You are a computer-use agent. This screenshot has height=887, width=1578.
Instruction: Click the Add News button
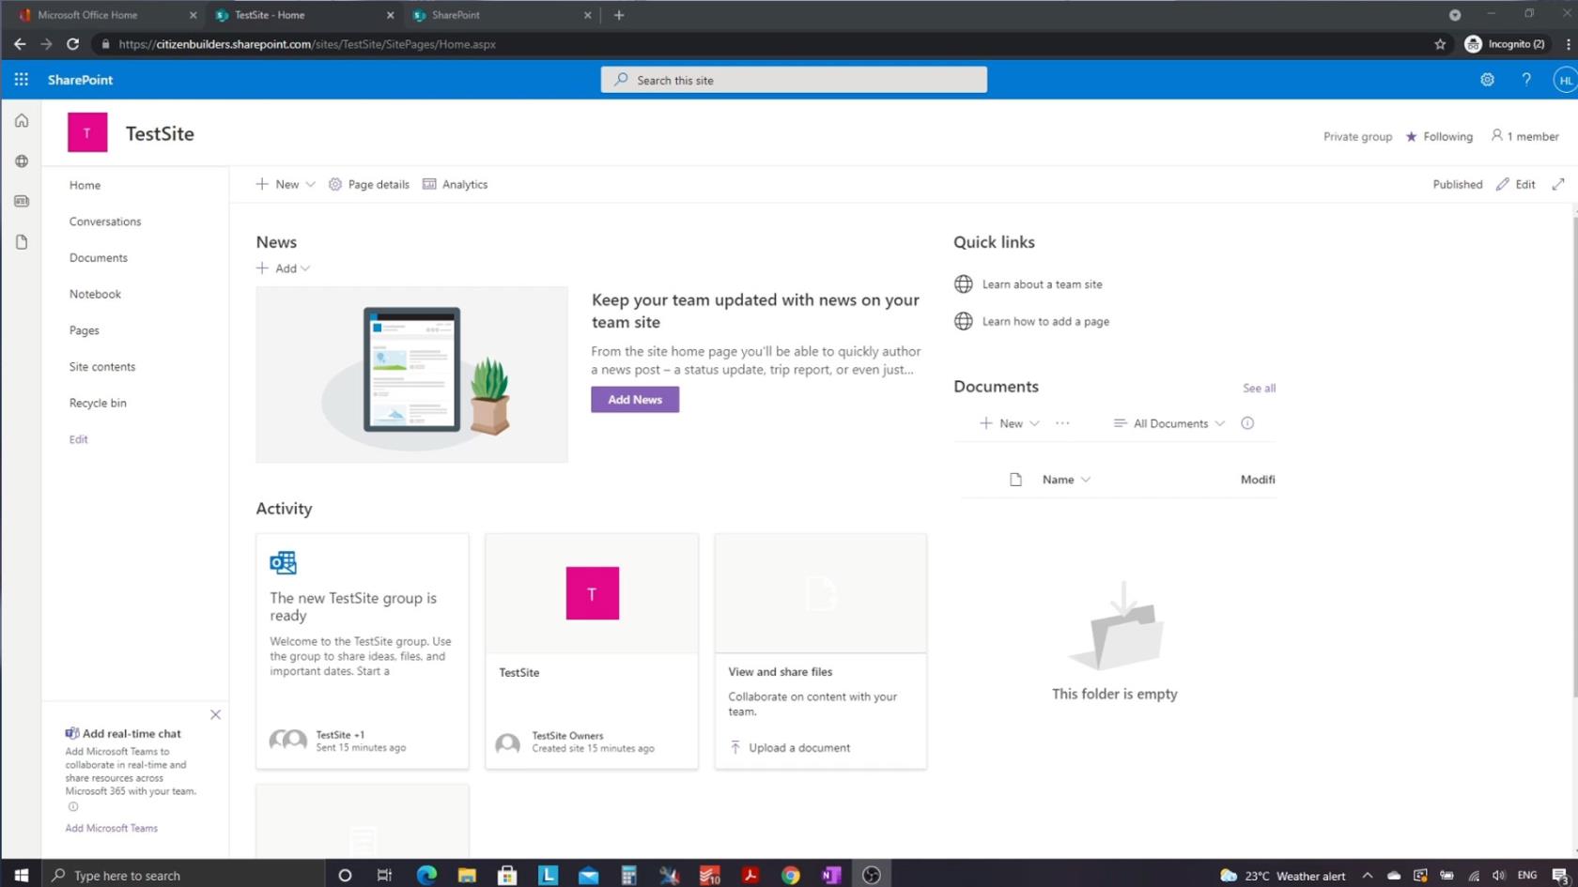click(635, 400)
